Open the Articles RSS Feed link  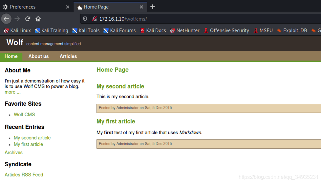tap(24, 175)
